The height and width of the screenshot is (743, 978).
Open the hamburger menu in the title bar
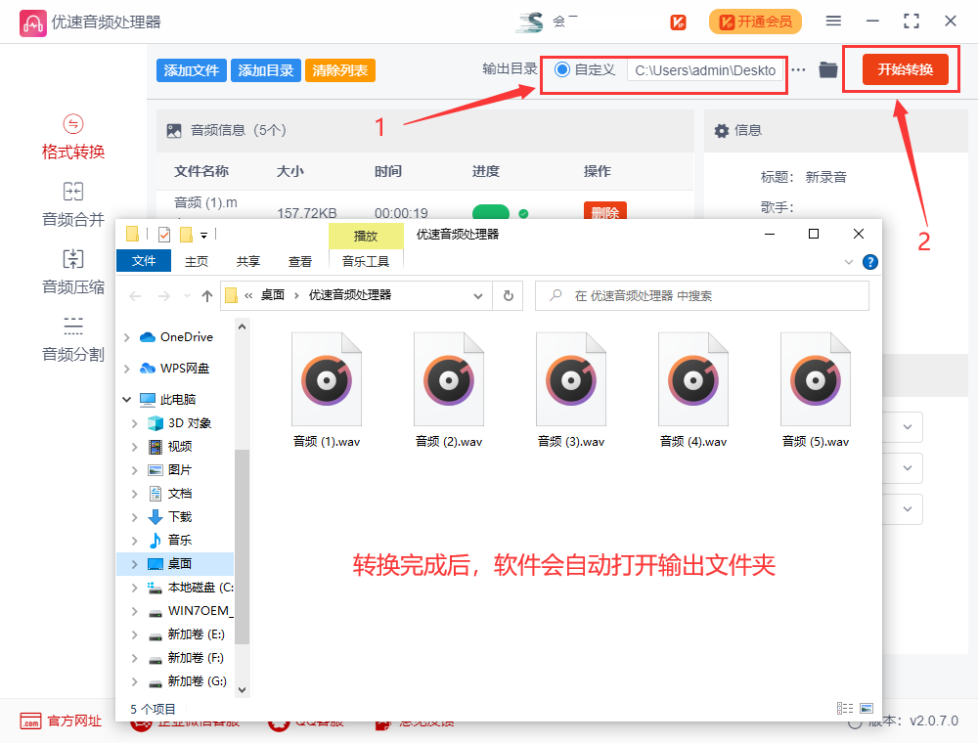834,21
